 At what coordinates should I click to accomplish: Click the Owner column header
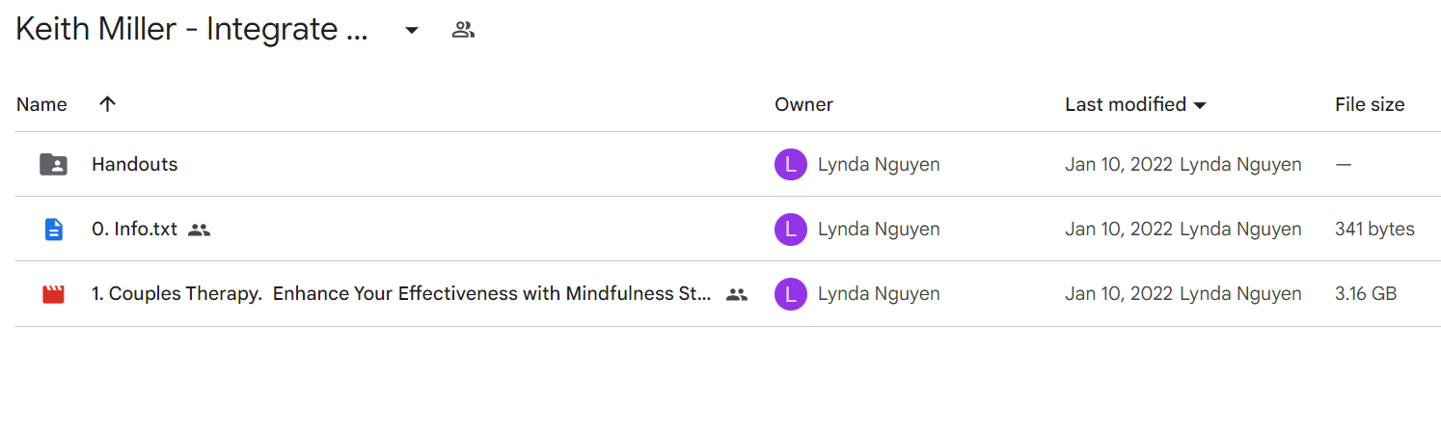[x=803, y=104]
